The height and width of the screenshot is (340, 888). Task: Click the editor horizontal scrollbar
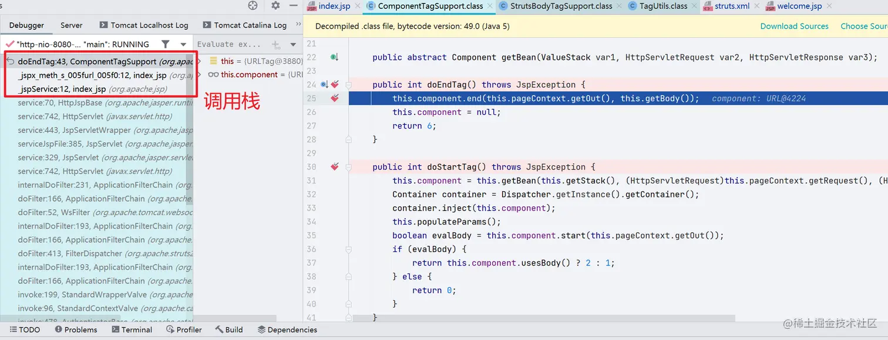point(543,318)
